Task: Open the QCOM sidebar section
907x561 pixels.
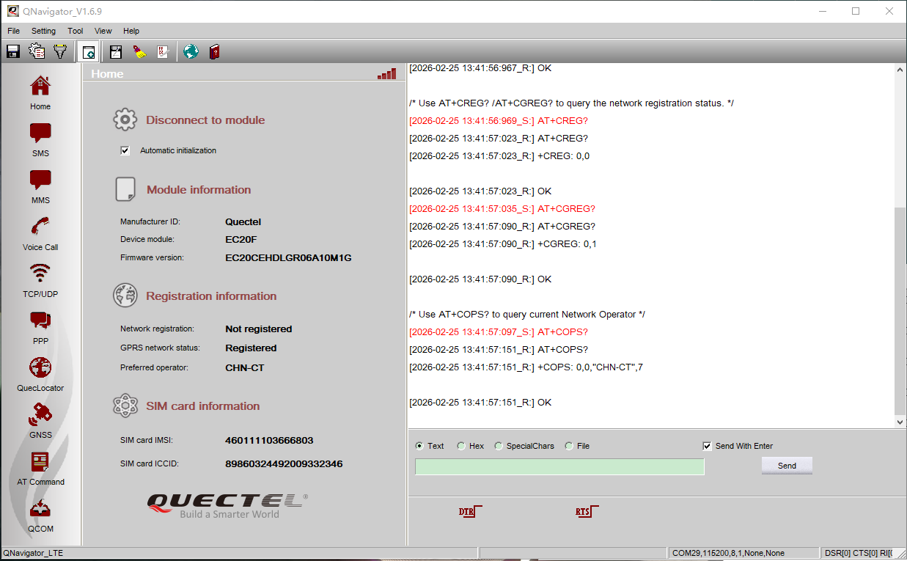Action: 40,516
